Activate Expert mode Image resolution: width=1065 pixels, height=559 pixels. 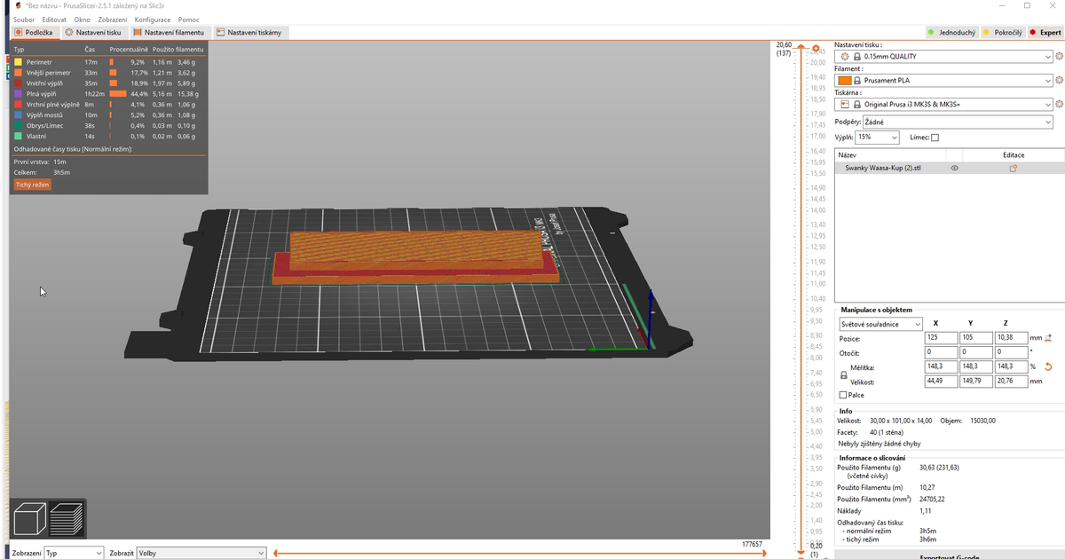coord(1045,32)
